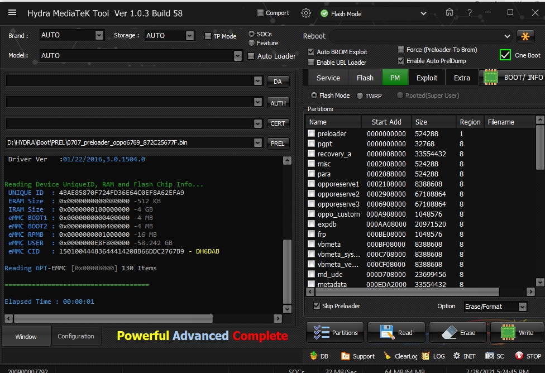
Task: Enable TP Mode checkbox
Action: pos(208,36)
